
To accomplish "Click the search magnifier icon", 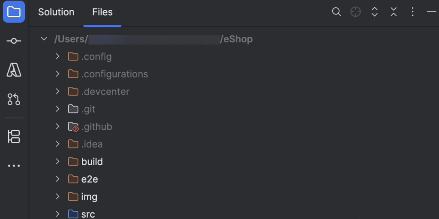I will (337, 12).
